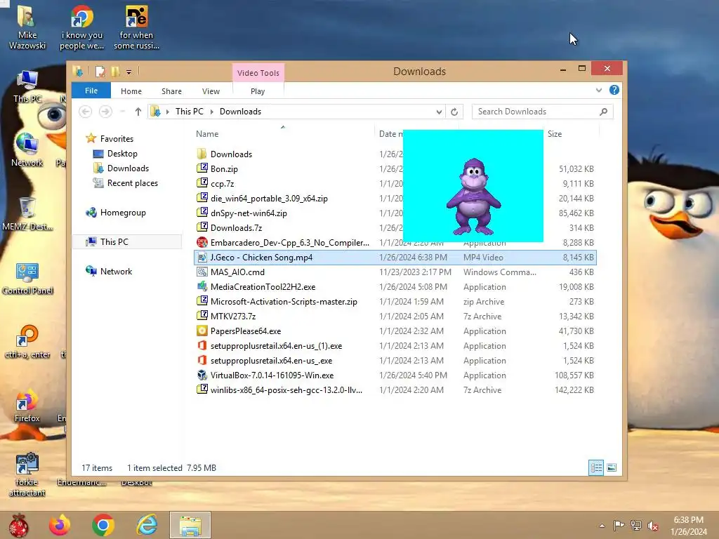Select the Embarcadero_Dev-Cpp installer file
The image size is (719, 539).
(x=289, y=242)
